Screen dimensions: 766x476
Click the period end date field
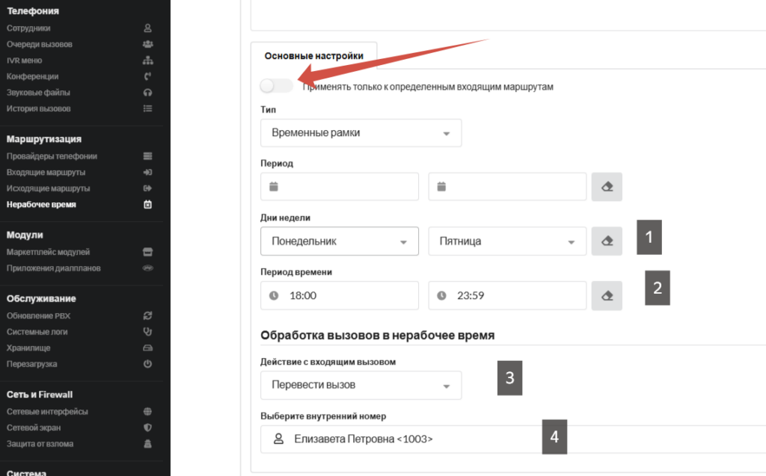pos(507,187)
